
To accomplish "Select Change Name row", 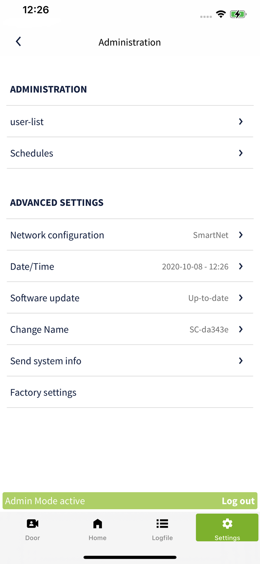I will point(130,329).
